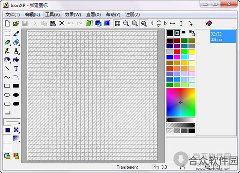The image size is (240, 173).
Task: Click the black foreground color box
Action: click(x=170, y=33)
